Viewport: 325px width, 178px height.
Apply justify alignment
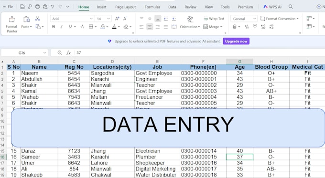[166, 27]
